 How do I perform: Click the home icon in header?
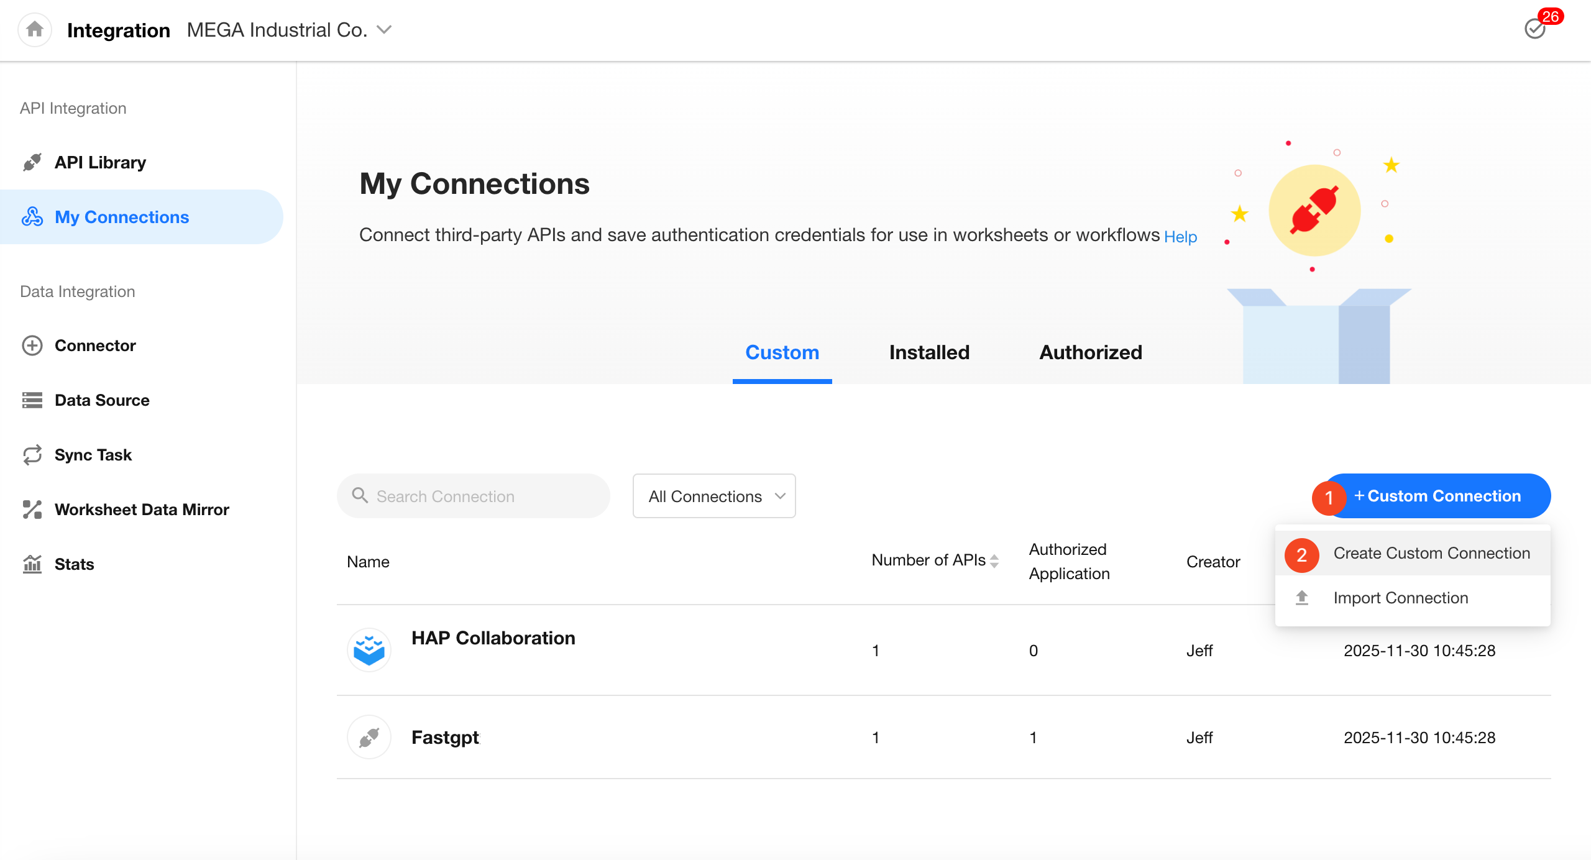tap(35, 29)
